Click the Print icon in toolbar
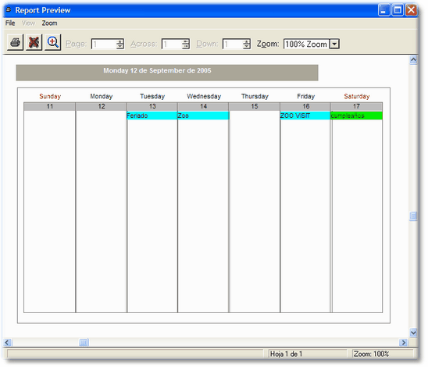 coord(15,43)
